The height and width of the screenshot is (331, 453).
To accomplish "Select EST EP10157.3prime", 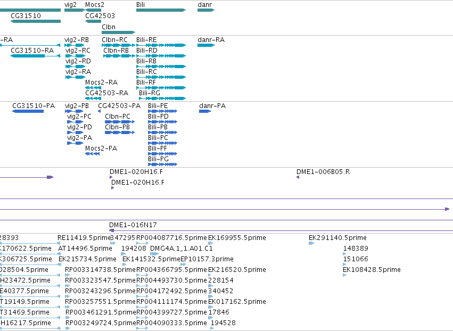I will [x=183, y=264].
